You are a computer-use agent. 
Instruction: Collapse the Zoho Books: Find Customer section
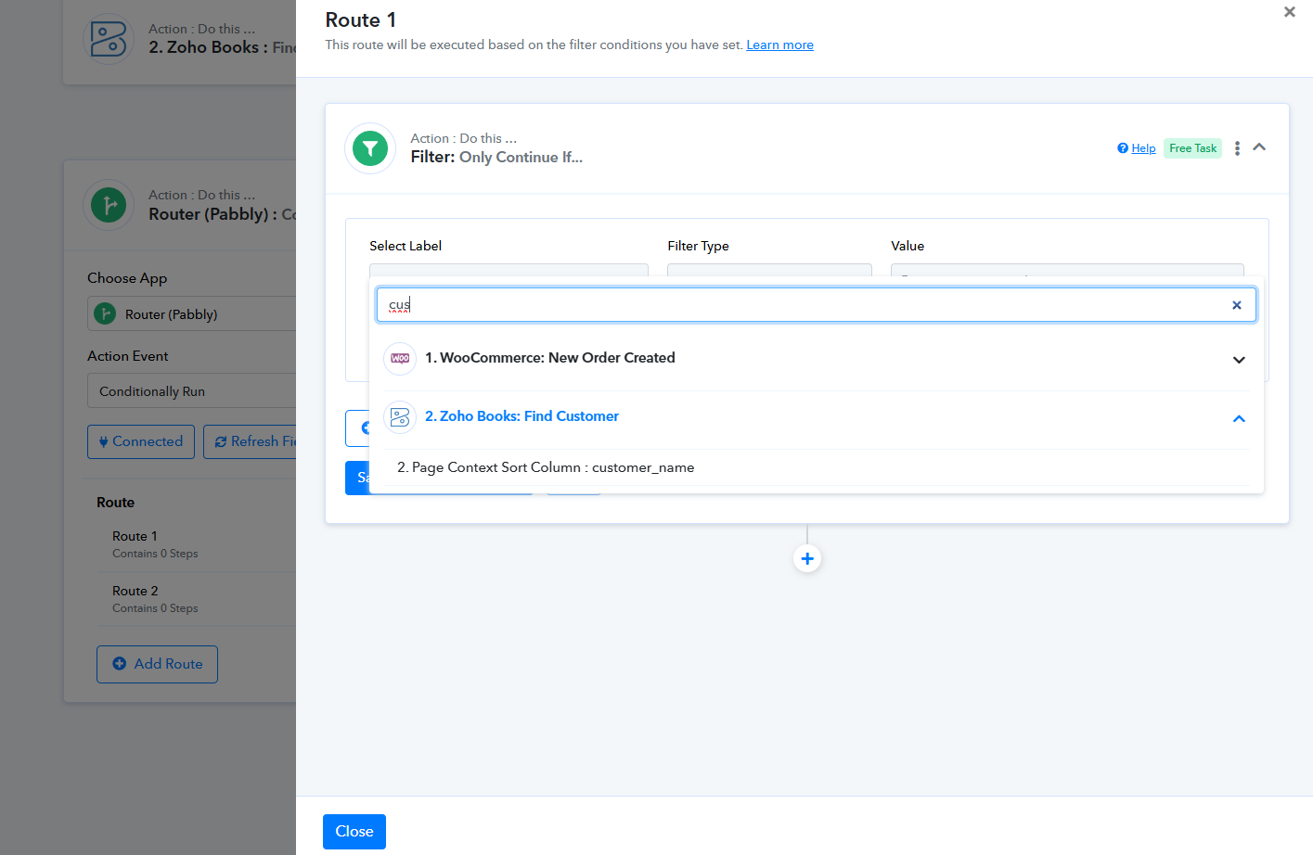click(x=1239, y=419)
